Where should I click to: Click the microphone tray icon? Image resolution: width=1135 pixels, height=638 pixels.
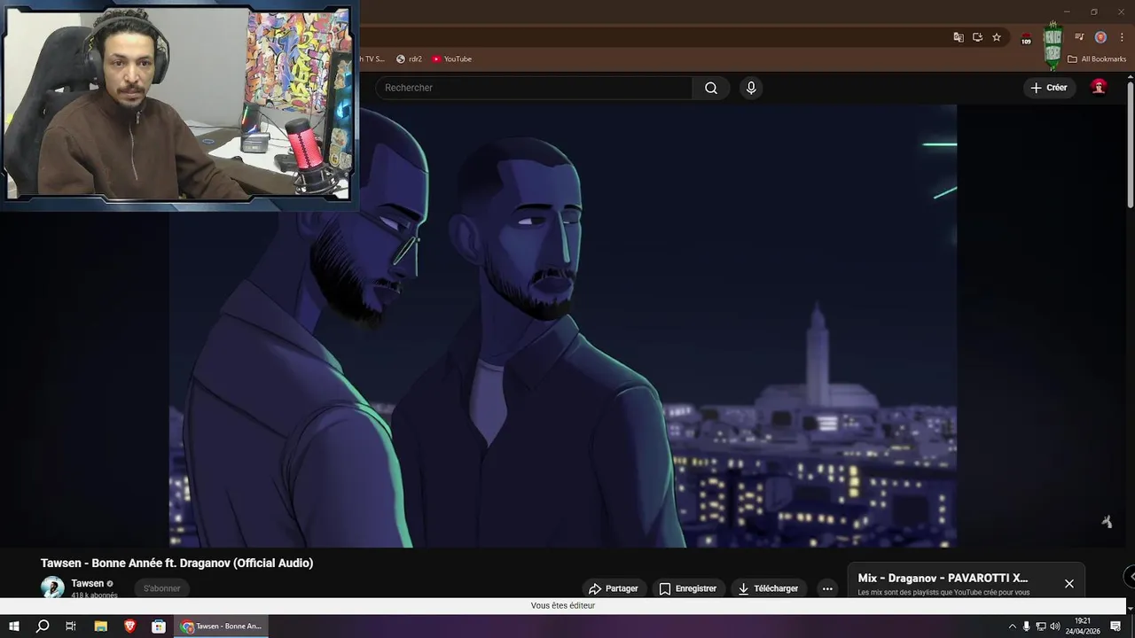pyautogui.click(x=1027, y=626)
